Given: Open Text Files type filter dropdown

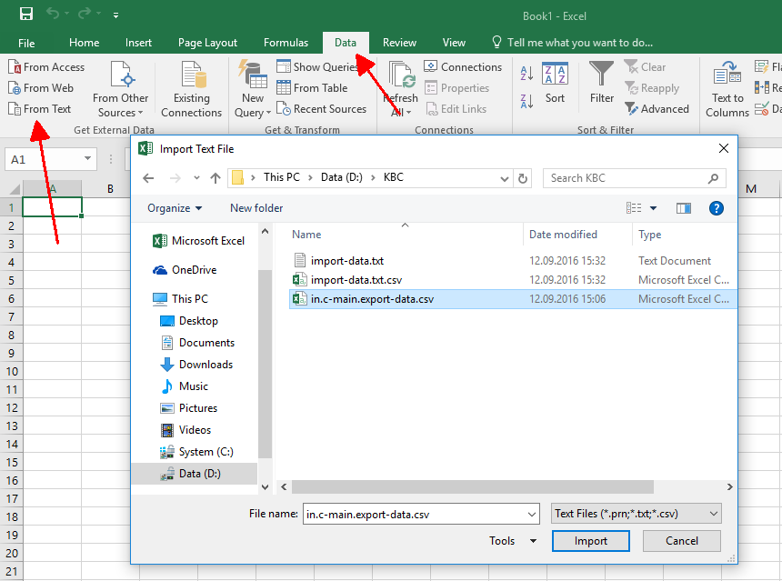Looking at the screenshot, I should tap(636, 514).
